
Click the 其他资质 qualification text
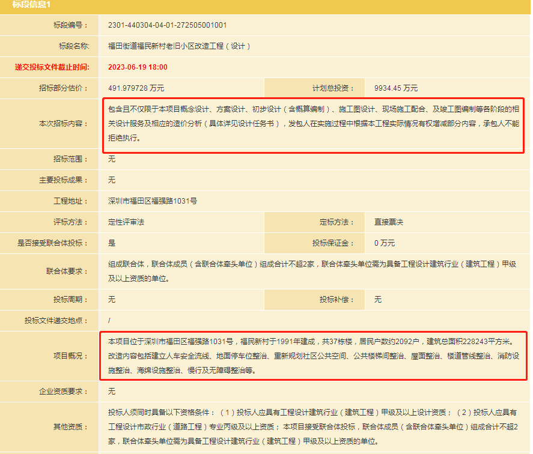312,427
